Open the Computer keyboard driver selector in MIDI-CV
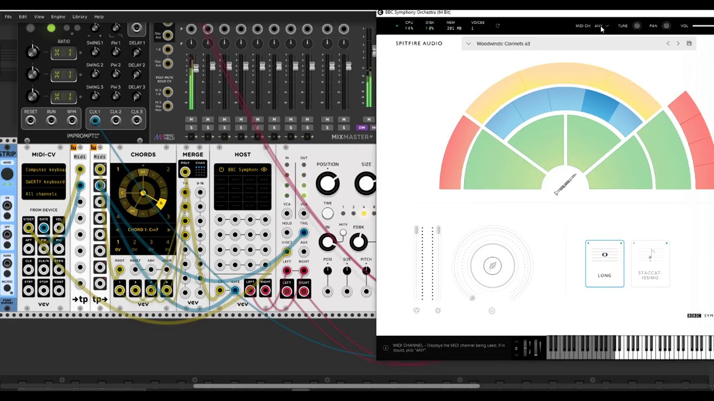Image resolution: width=714 pixels, height=401 pixels. point(45,169)
